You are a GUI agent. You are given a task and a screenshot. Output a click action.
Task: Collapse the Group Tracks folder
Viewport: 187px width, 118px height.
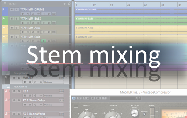pyautogui.click(x=8, y=73)
